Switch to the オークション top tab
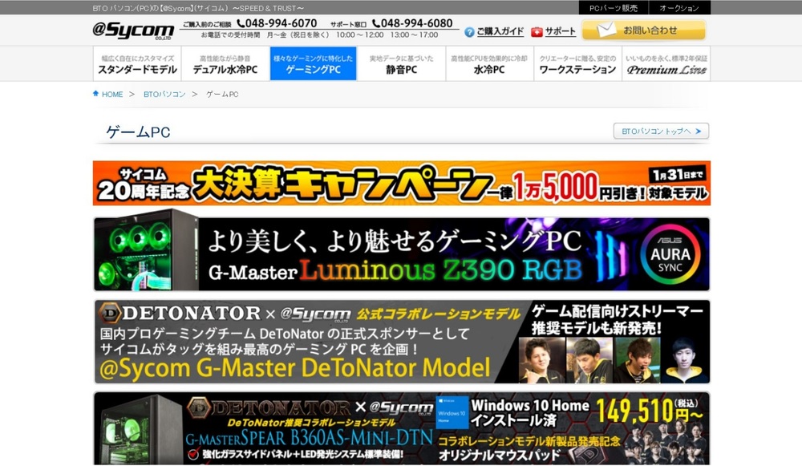Viewport: 802px width, 466px height. [x=679, y=8]
